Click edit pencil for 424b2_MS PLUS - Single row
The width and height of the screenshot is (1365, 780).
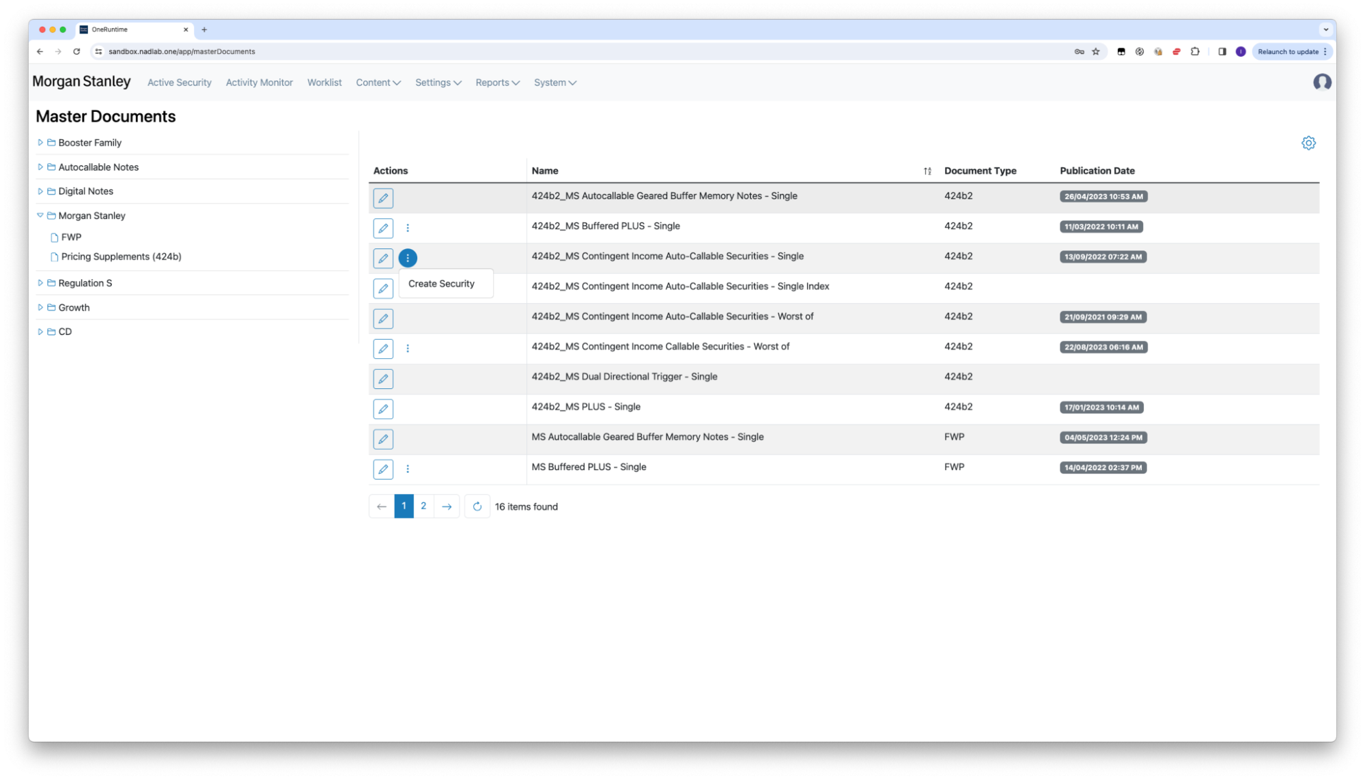pos(383,409)
